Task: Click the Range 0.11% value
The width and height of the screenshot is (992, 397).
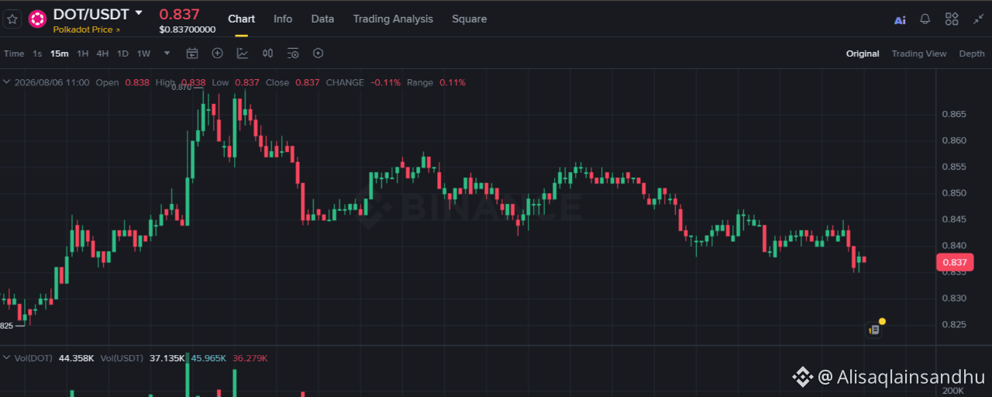Action: [x=453, y=82]
